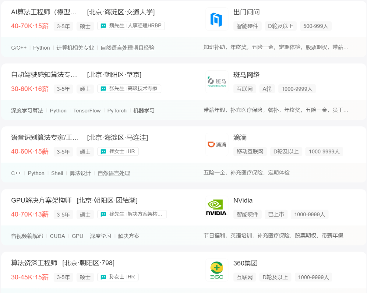Click location [北京·朝阳区·望京]
This screenshot has width=367, height=293.
(114, 75)
